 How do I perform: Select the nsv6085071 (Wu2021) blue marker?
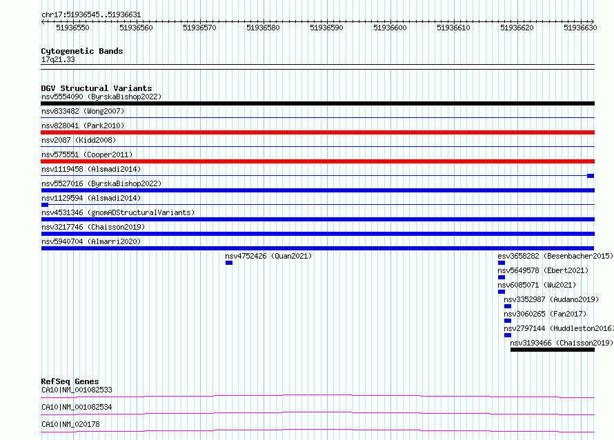tap(502, 292)
